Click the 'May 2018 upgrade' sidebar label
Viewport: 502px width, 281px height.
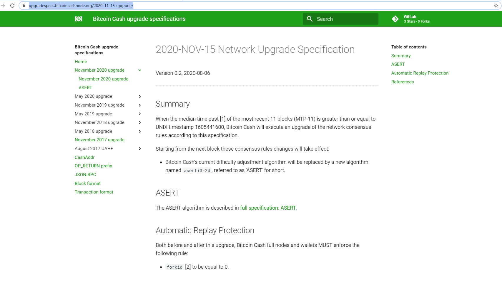93,131
